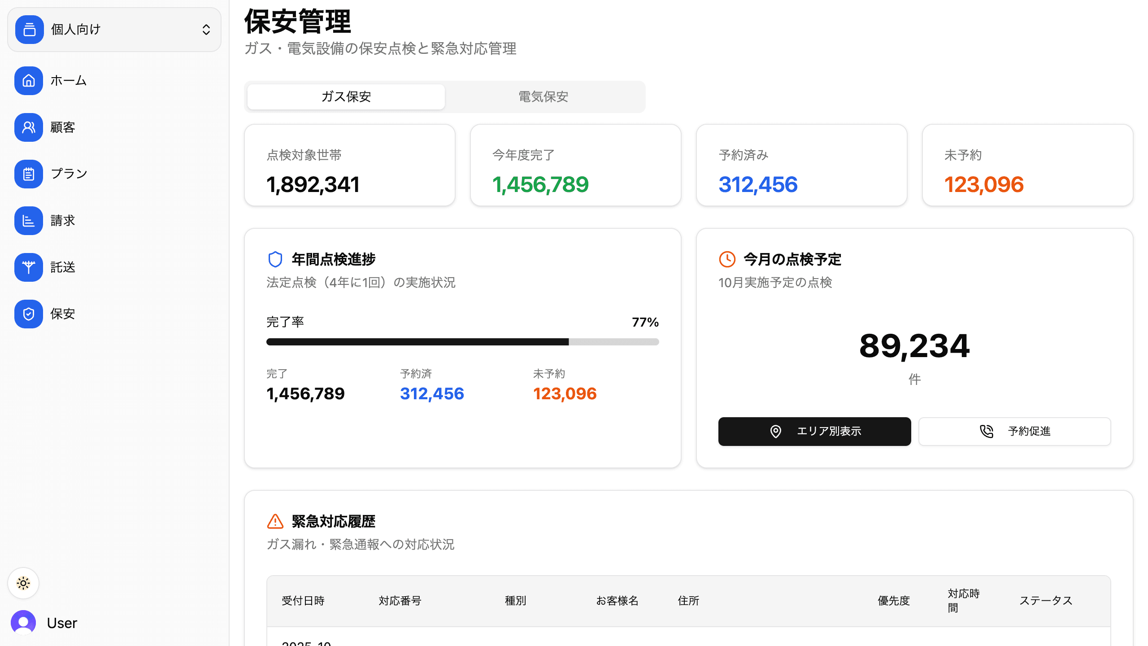The width and height of the screenshot is (1148, 646).
Task: Open the 個人向け segment selector
Action: (114, 30)
